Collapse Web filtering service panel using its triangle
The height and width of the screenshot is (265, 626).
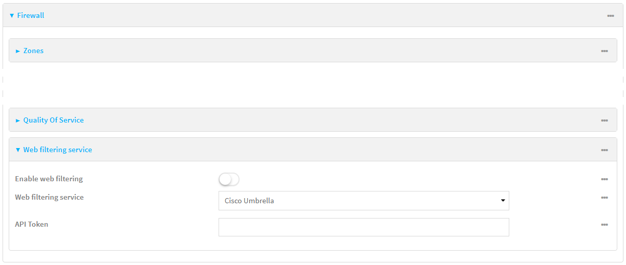coord(18,150)
